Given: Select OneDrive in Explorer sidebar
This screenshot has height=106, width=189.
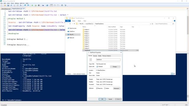Looking at the screenshot, I should [x=72, y=32].
